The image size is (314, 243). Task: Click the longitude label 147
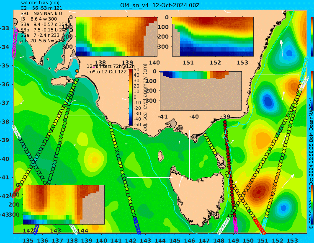[x=204, y=240]
